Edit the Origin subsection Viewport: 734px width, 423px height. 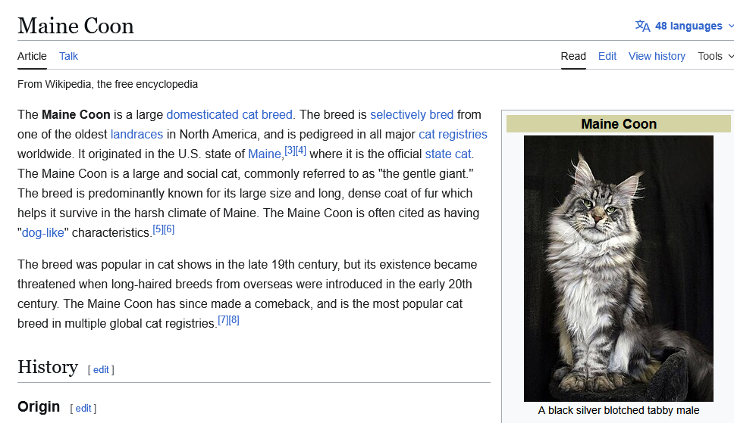pyautogui.click(x=83, y=409)
